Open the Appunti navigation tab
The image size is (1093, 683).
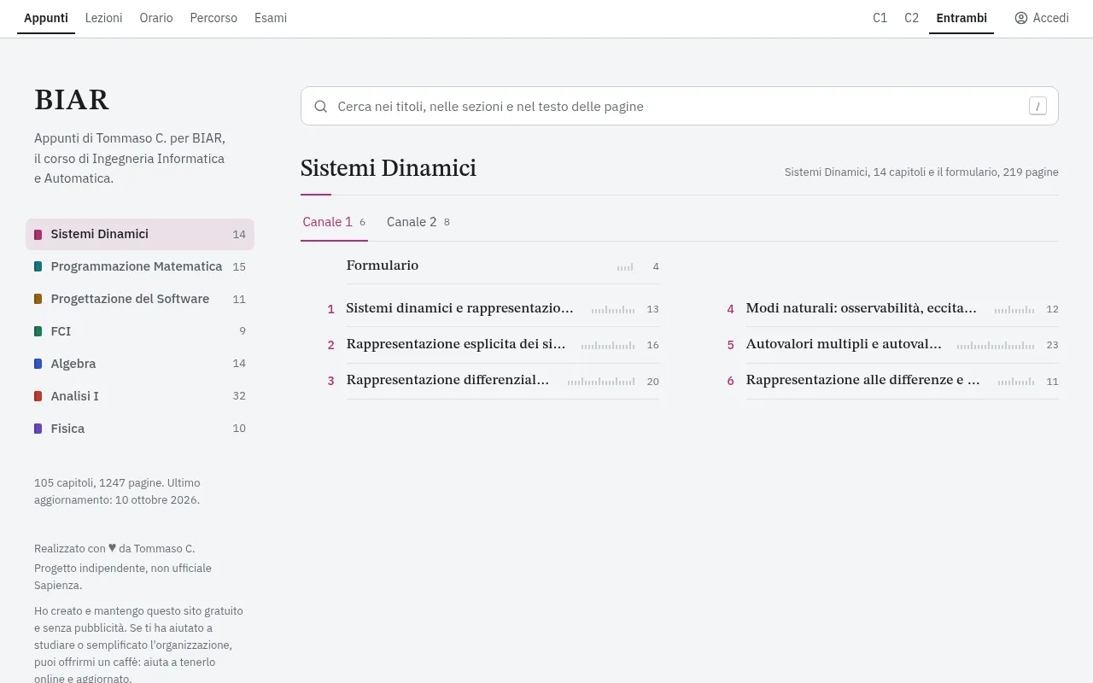tap(46, 18)
